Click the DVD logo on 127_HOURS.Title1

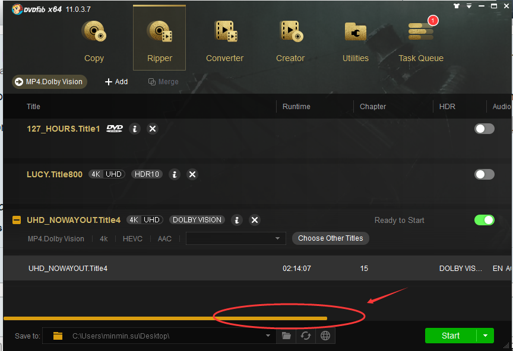[x=115, y=129]
